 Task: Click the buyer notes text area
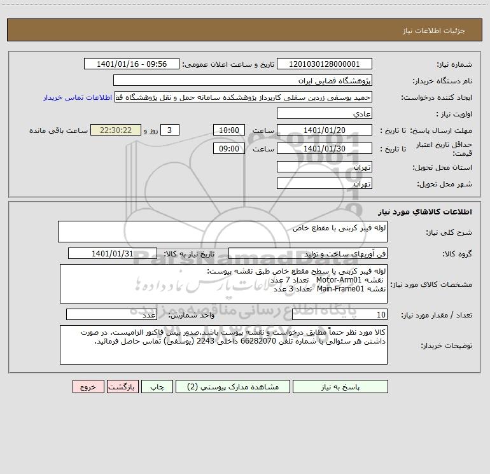[223, 345]
